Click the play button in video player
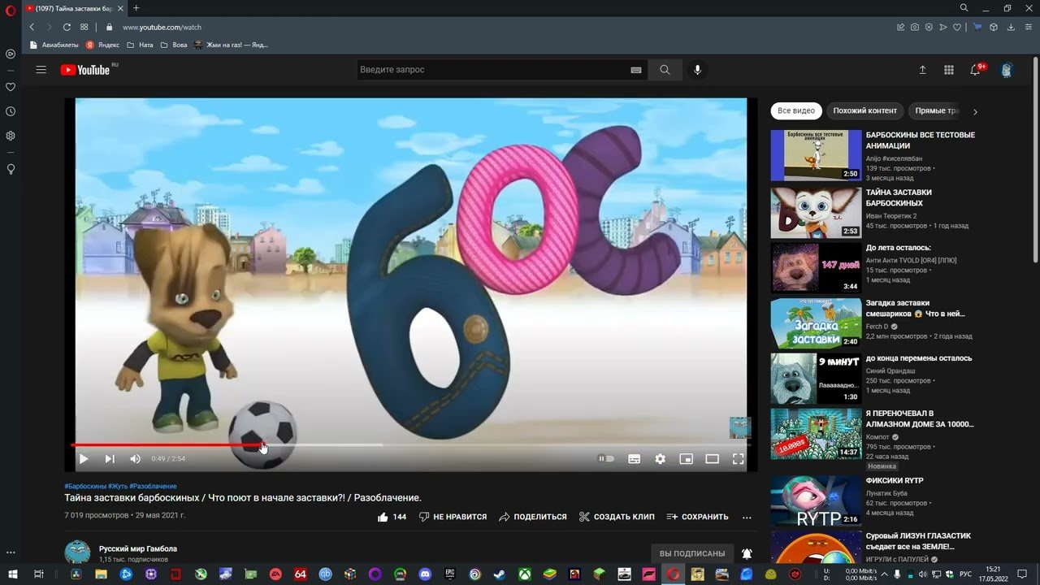Viewport: 1040px width, 585px height. 83,459
